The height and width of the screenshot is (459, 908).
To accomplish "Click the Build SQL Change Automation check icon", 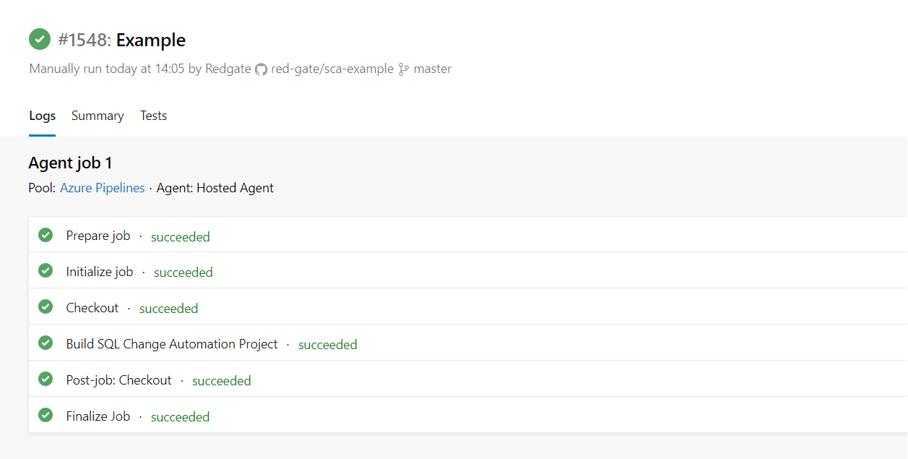I will click(46, 343).
